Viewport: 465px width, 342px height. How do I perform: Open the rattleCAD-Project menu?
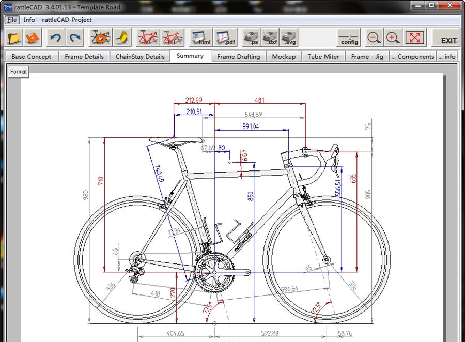pyautogui.click(x=67, y=20)
